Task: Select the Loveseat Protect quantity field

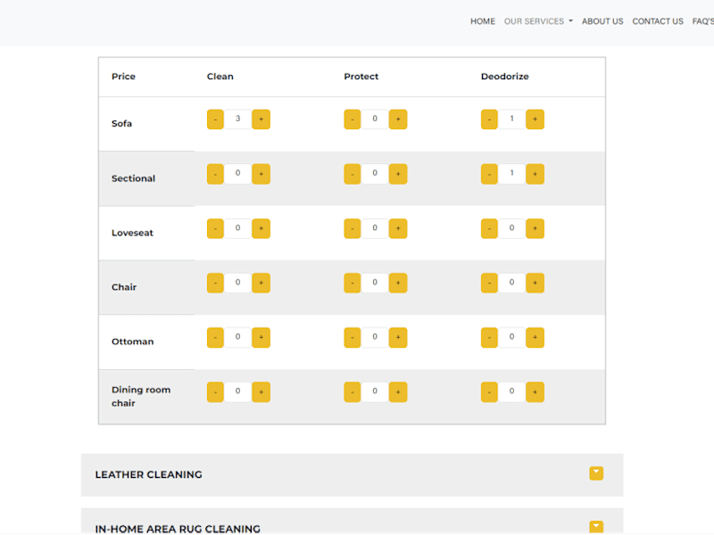Action: [375, 228]
